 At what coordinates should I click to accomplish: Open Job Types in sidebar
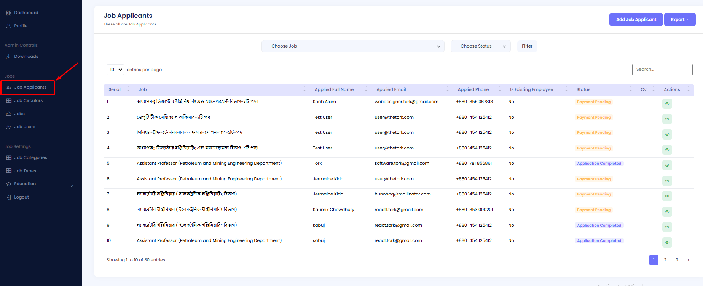click(25, 171)
